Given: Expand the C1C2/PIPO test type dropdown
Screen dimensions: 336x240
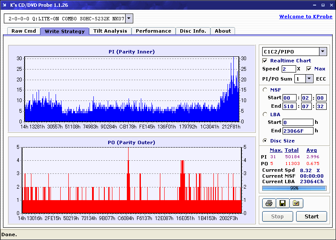Looking at the screenshot, I should coord(322,52).
